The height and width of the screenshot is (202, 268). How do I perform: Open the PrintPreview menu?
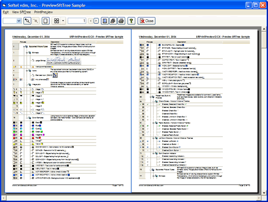click(43, 12)
